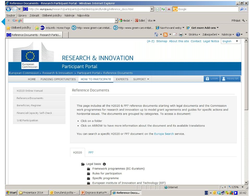Open H2020 Online Manual sidebar link
The height and width of the screenshot is (196, 250).
pos(39,91)
